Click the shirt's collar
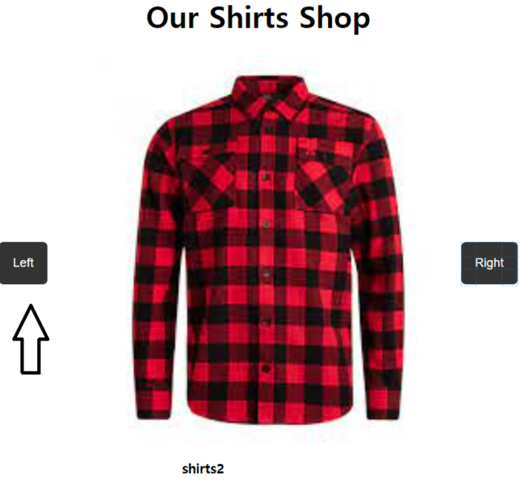 (x=269, y=97)
